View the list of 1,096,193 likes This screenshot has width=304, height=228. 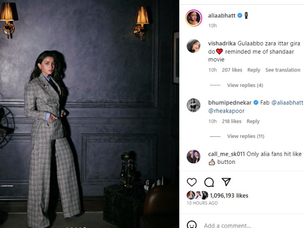(x=229, y=195)
